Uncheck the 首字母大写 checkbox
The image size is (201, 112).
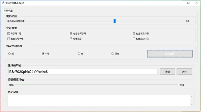point(9,33)
